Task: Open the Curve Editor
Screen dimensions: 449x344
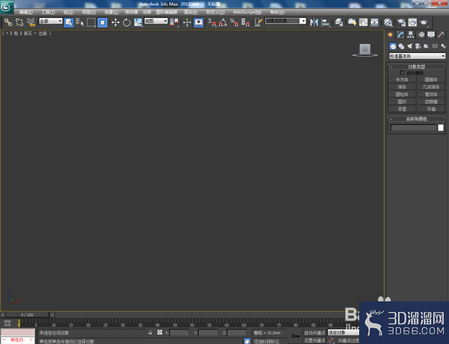Action: [363, 22]
